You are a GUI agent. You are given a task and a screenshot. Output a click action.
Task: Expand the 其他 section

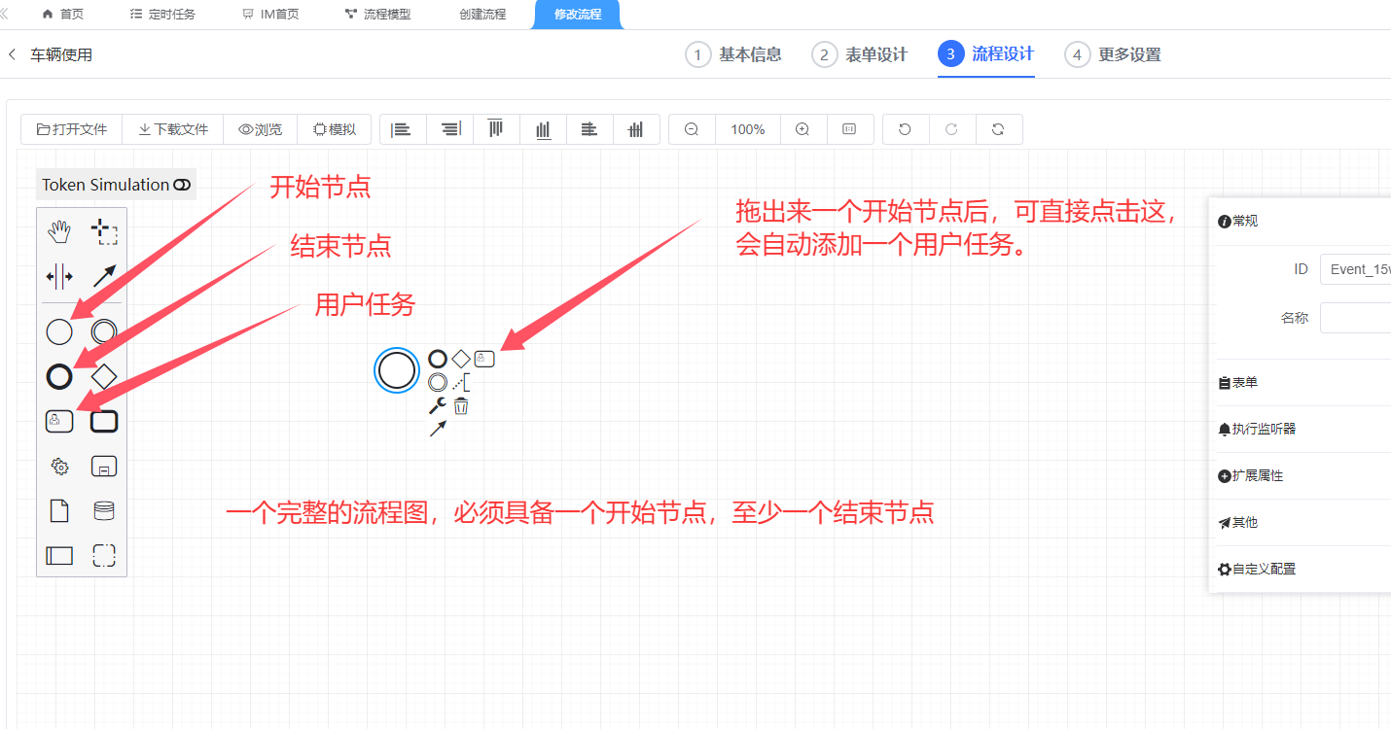[1303, 522]
